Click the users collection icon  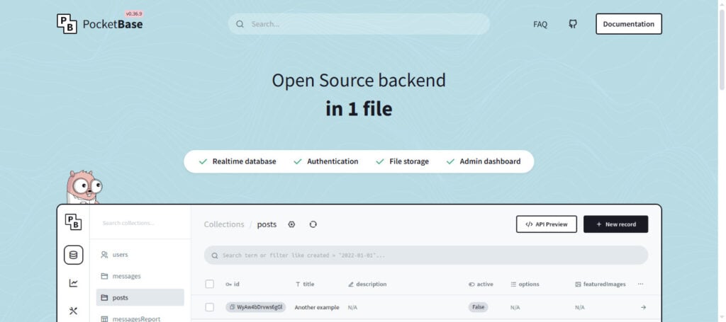(104, 255)
